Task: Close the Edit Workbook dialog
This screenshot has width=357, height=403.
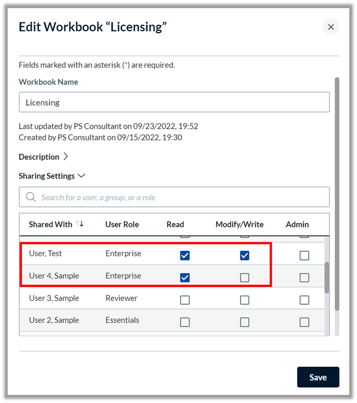Action: tap(331, 27)
